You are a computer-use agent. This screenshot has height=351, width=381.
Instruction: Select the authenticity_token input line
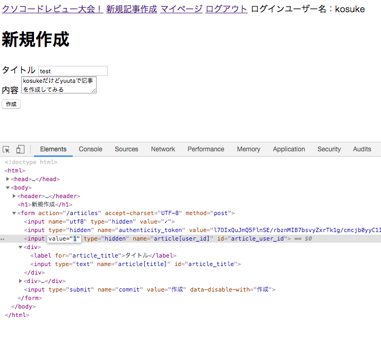tap(202, 230)
